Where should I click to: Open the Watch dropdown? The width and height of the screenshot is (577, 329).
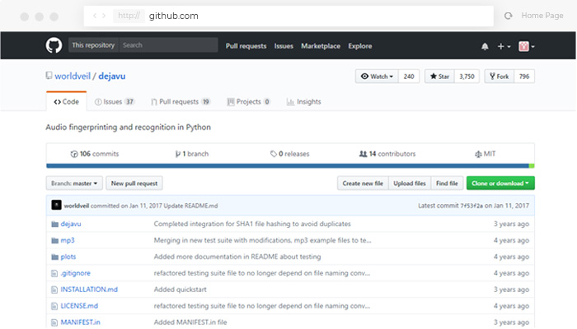click(x=377, y=76)
